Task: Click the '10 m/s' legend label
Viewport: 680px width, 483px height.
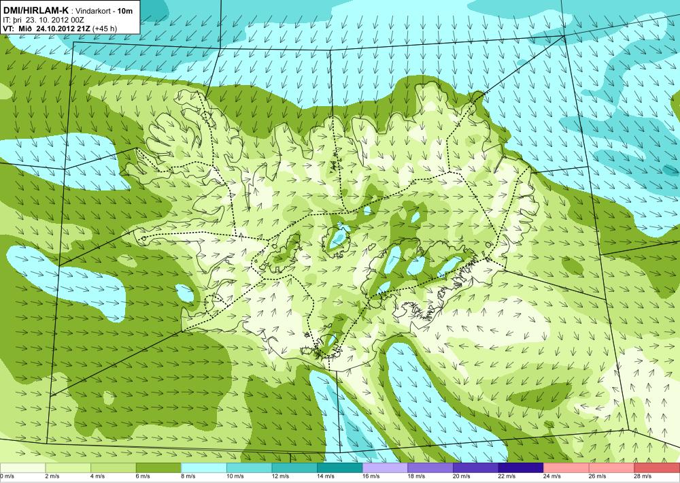Action: [235, 476]
